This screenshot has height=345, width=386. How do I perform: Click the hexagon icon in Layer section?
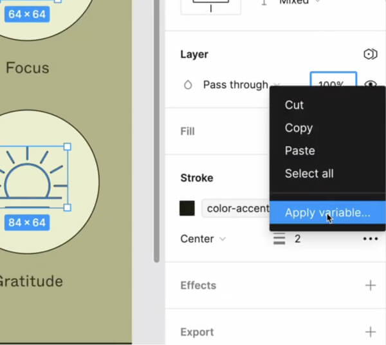[370, 55]
